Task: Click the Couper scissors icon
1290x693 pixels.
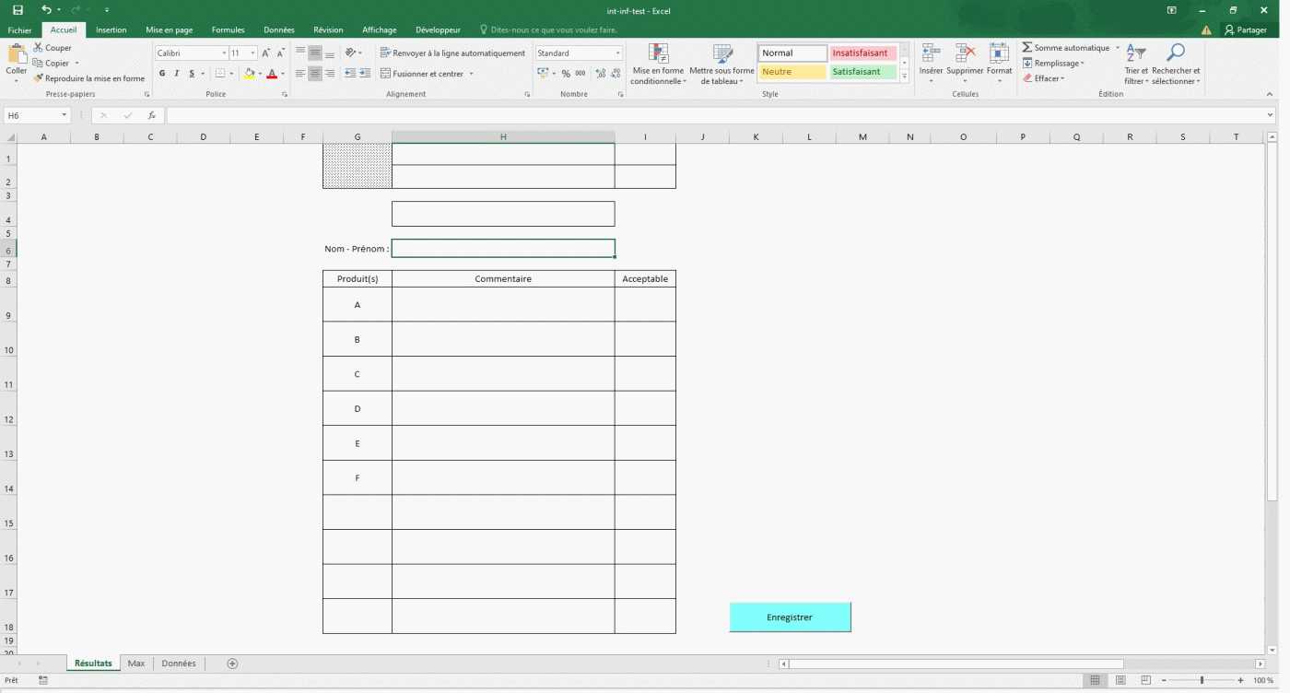Action: point(38,48)
